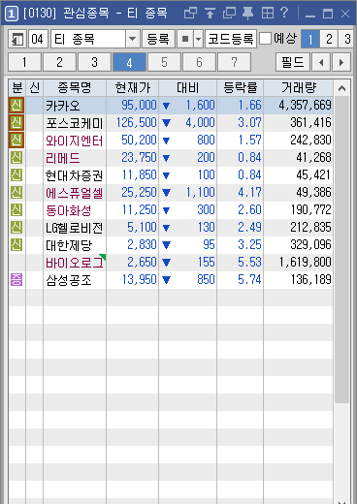Screen dimensions: 357x504
Task: Click the vertical scrollbar thumb of the table
Action: coord(341,249)
